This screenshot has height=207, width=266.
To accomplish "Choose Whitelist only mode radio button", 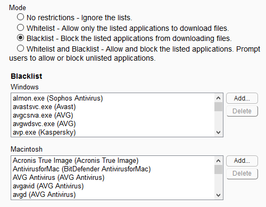I will (21, 28).
